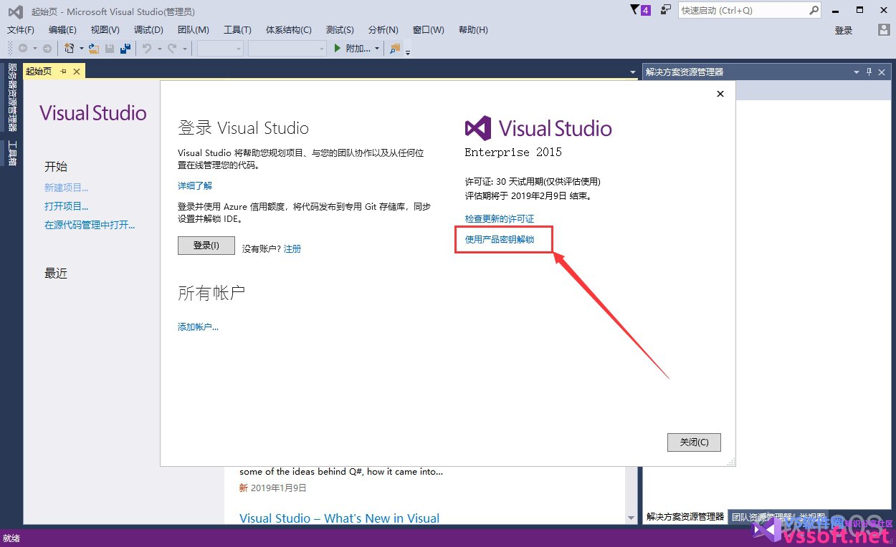Close the sign-in dialog with X
This screenshot has height=547, width=896.
click(720, 94)
